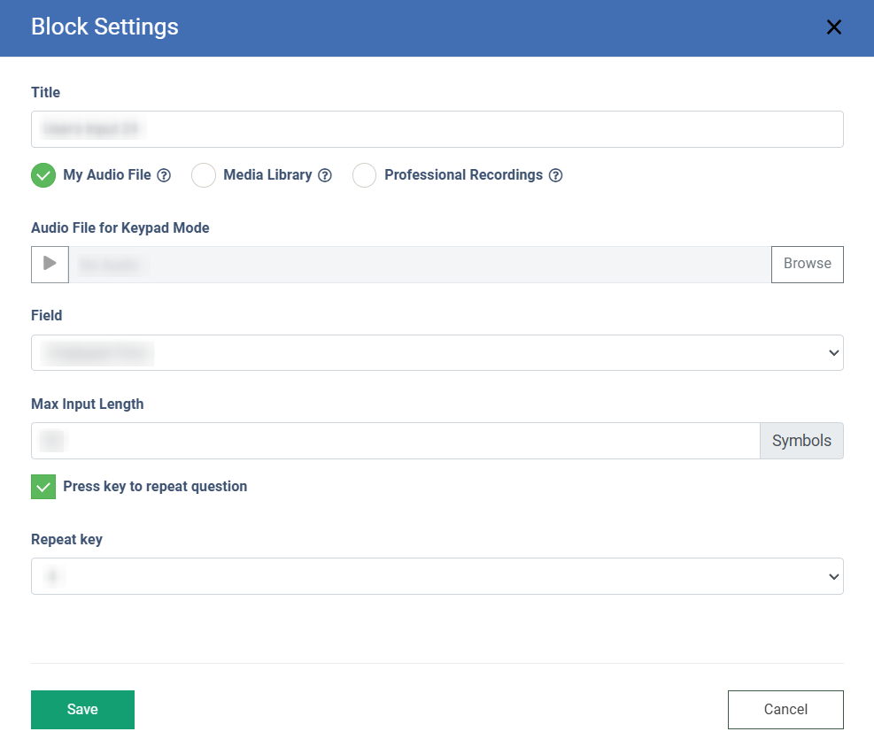The width and height of the screenshot is (874, 747).
Task: Click the Max Input Length input box
Action: (395, 441)
